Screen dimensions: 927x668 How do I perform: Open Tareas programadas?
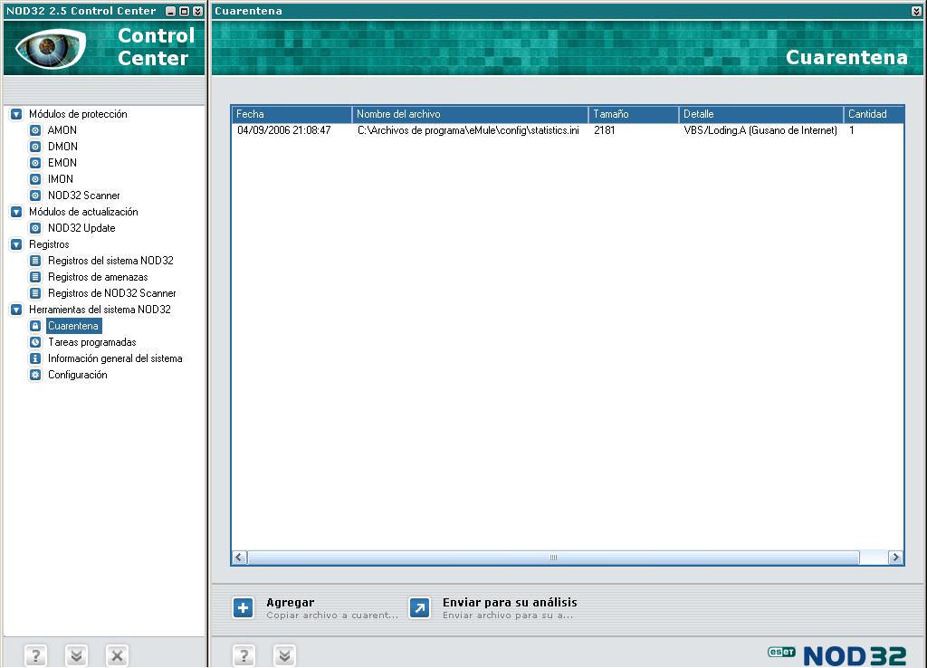[x=91, y=342]
